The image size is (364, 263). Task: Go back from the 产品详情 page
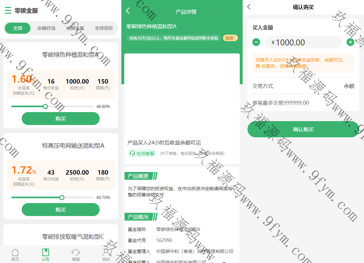click(x=128, y=11)
